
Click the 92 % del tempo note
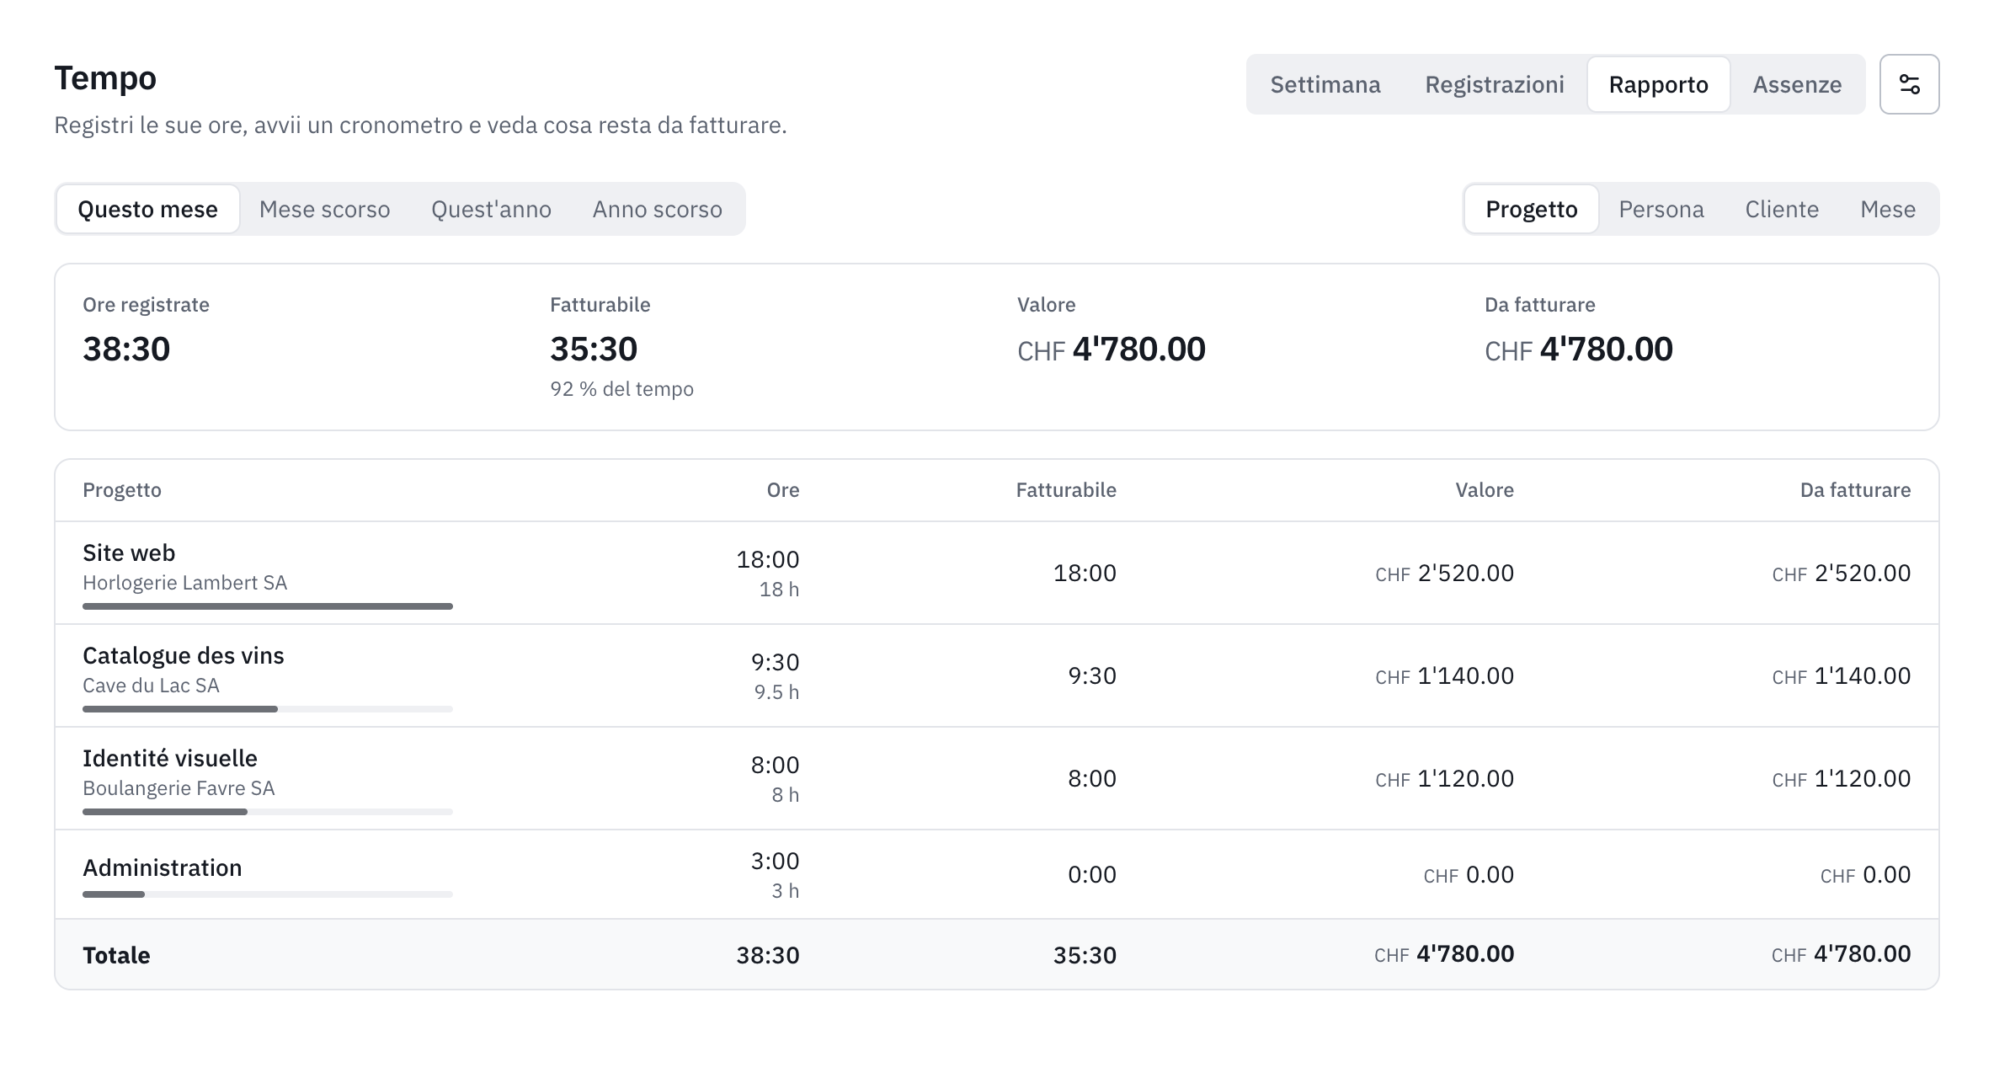(622, 389)
